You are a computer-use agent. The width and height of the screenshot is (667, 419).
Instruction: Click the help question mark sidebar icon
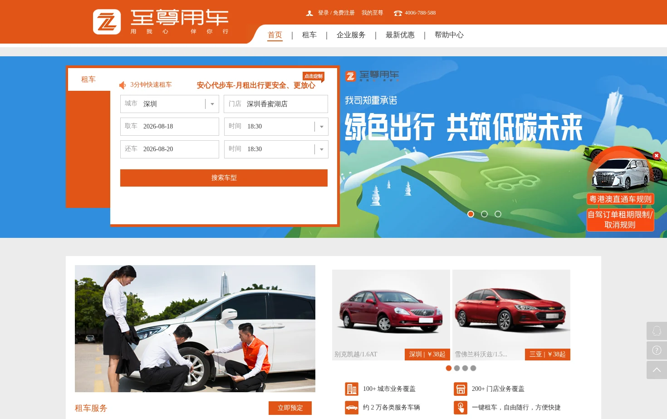(657, 350)
